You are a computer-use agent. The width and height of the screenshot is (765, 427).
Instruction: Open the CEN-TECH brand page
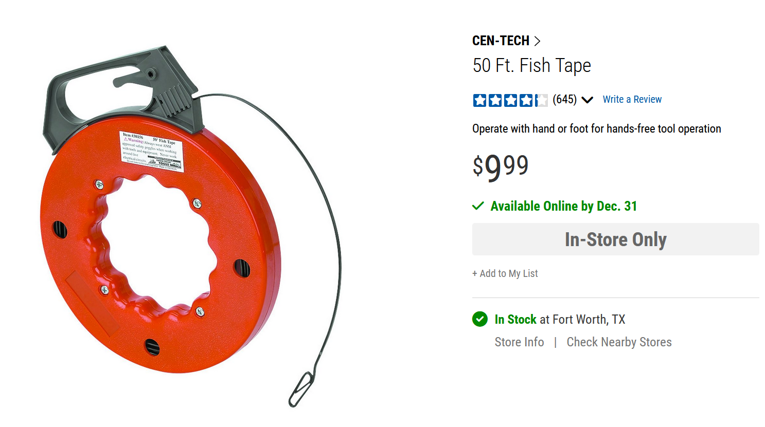tap(501, 41)
